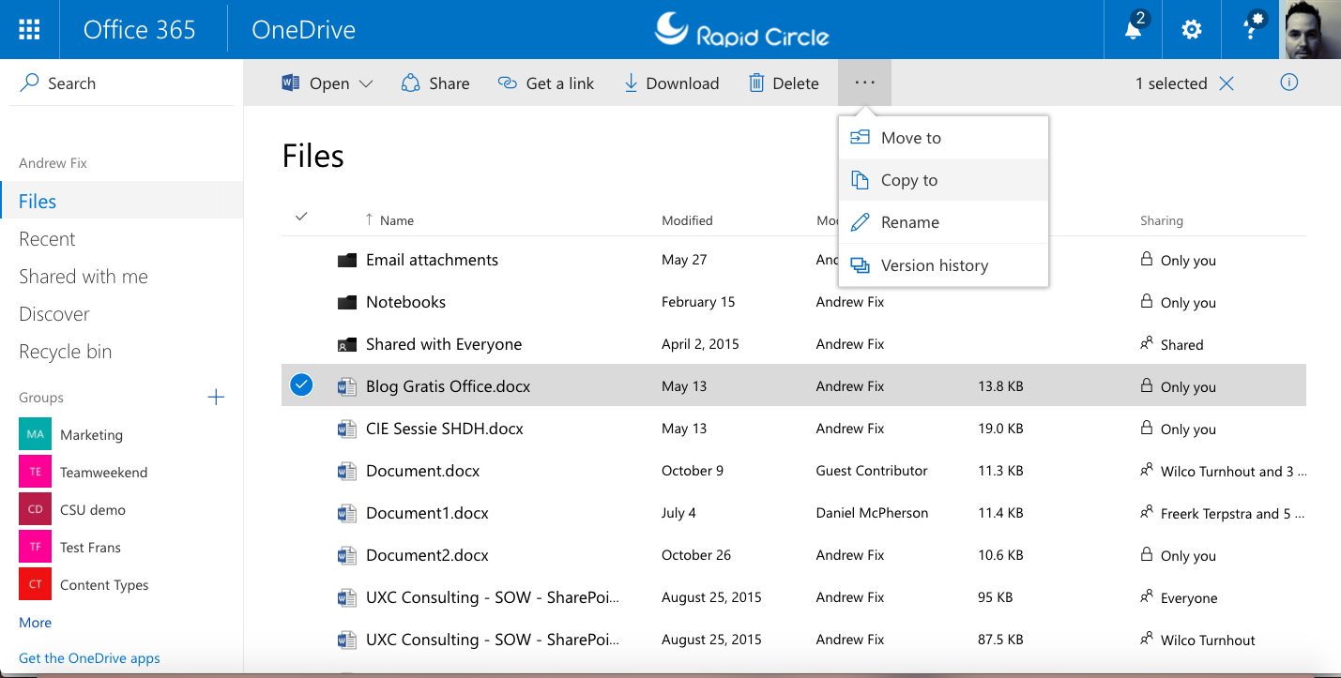Click the Rapid Circle logo
Viewport: 1341px width, 678px height.
(x=741, y=29)
